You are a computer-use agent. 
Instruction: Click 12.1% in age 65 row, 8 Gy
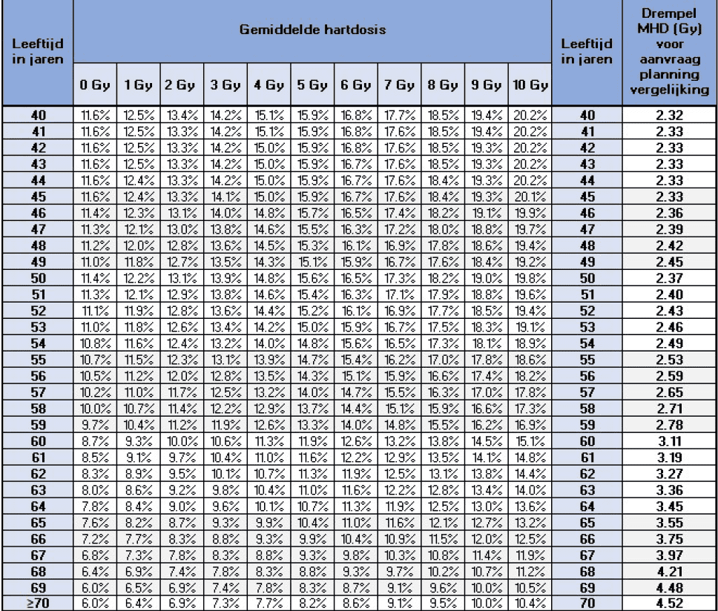pos(443,523)
